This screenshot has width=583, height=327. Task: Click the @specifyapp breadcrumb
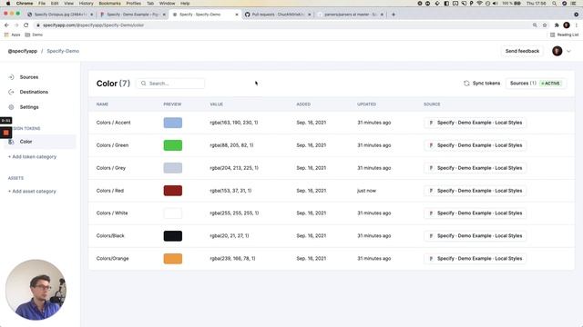click(x=22, y=51)
